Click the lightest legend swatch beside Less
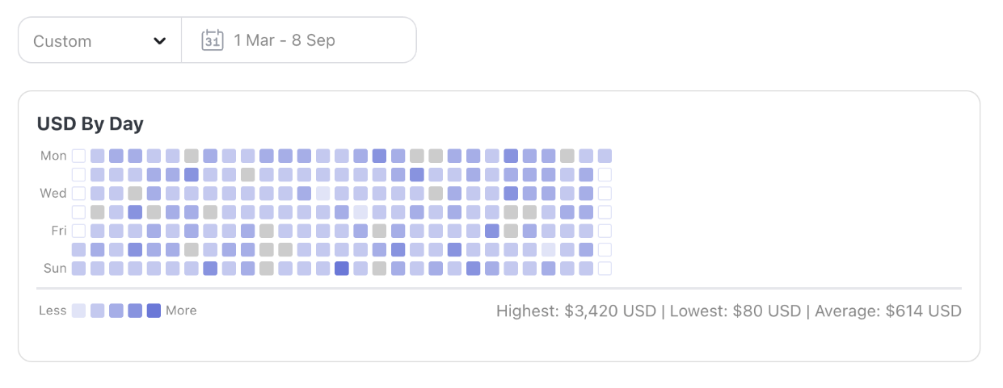Screen dimensions: 1003x388 pyautogui.click(x=78, y=311)
